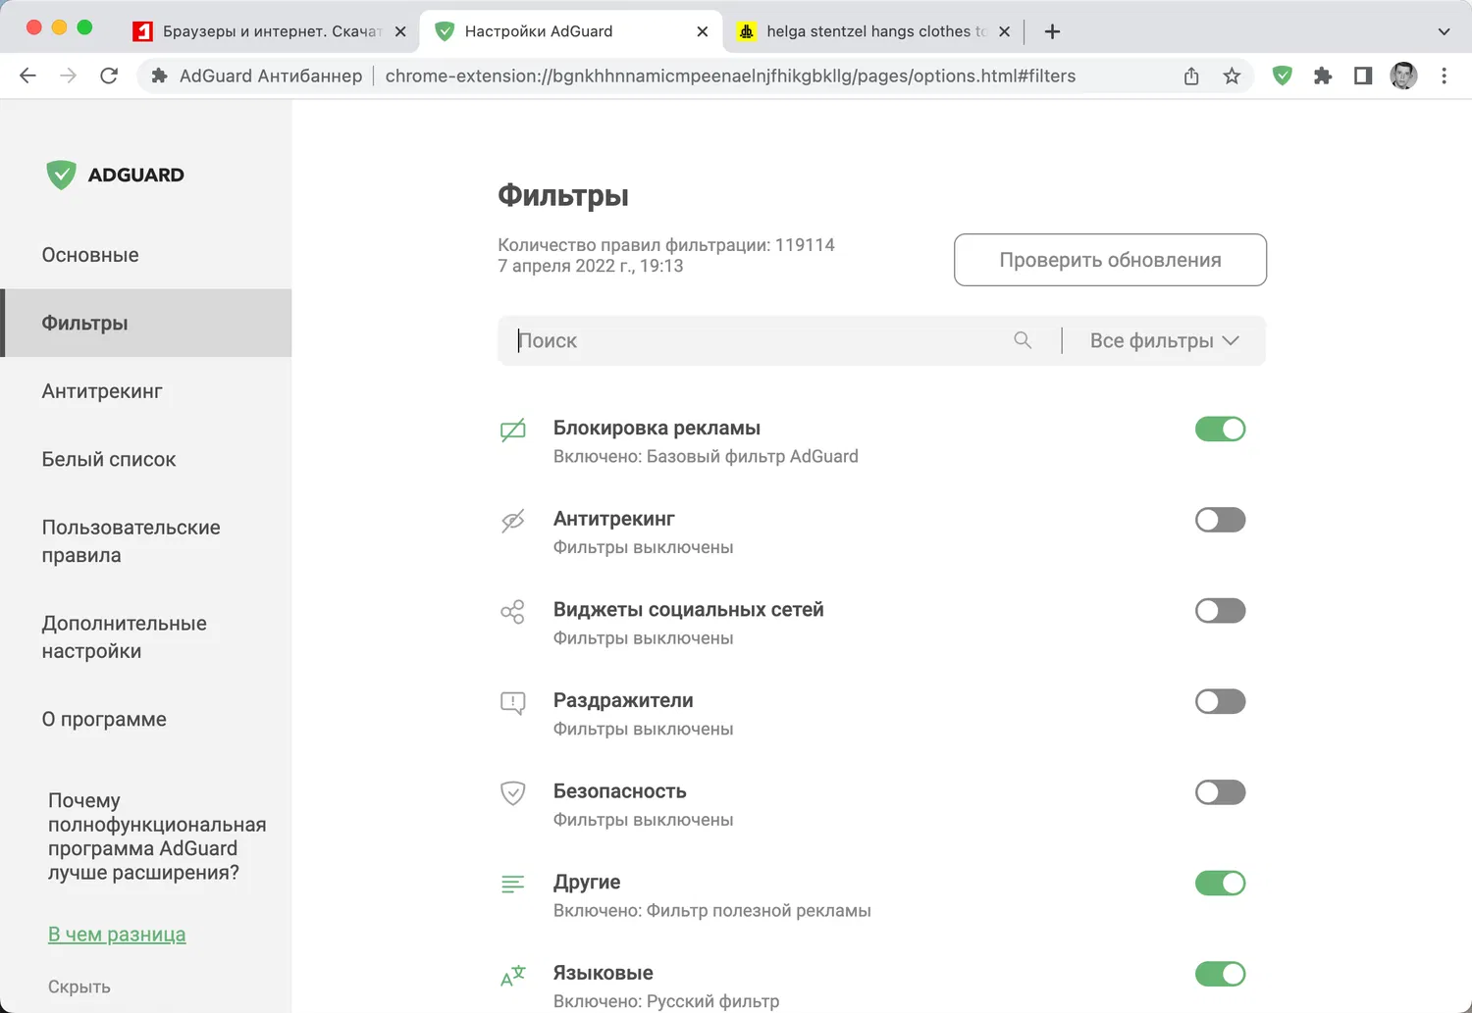Open the Chrome three-dot menu

click(1444, 76)
